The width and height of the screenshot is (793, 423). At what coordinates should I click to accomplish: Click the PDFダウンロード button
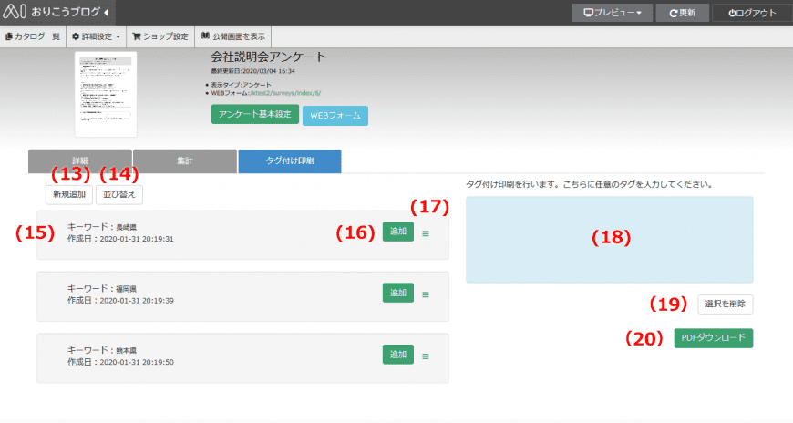(714, 338)
